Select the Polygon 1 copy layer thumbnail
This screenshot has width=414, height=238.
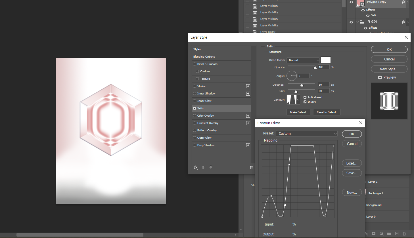(x=361, y=3)
